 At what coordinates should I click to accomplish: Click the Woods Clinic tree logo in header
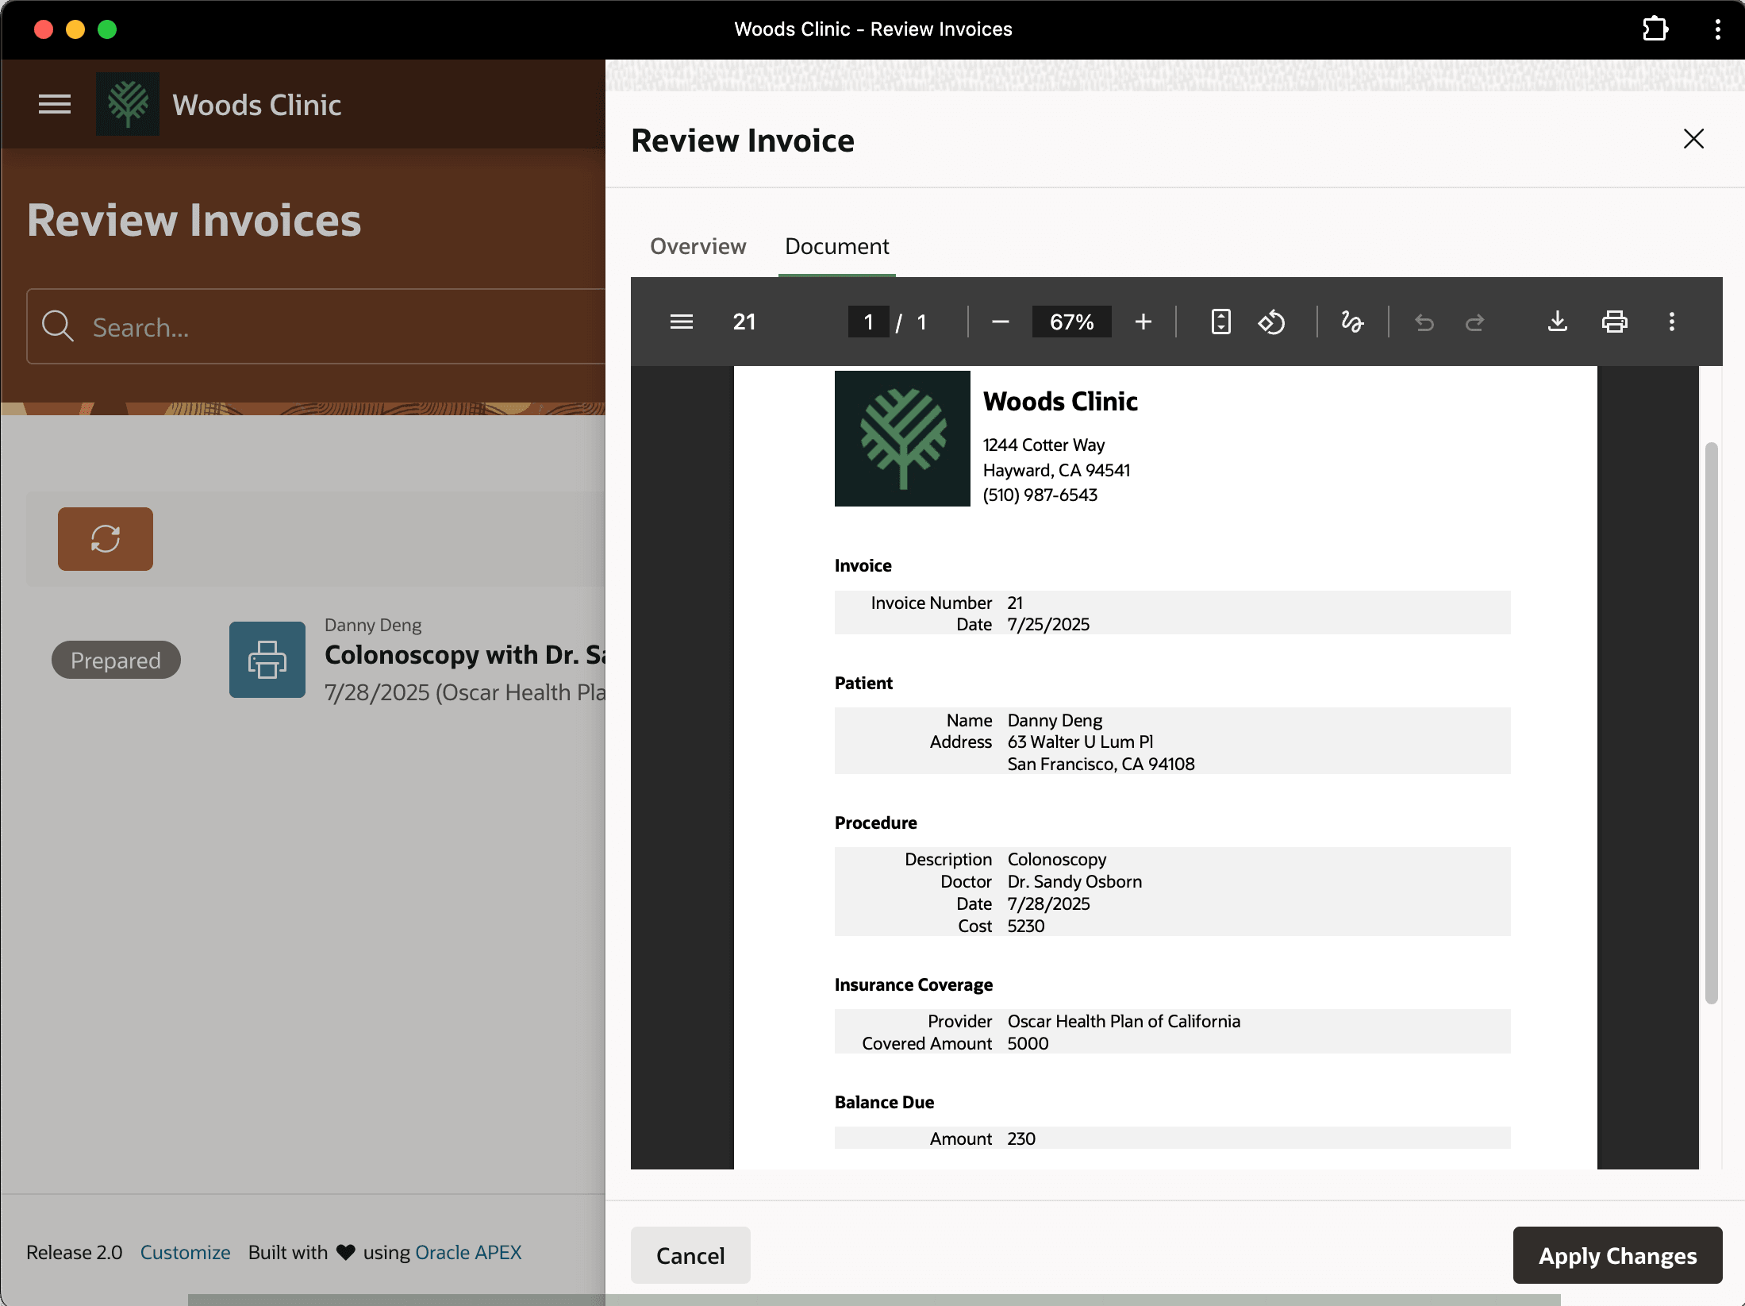pos(128,104)
